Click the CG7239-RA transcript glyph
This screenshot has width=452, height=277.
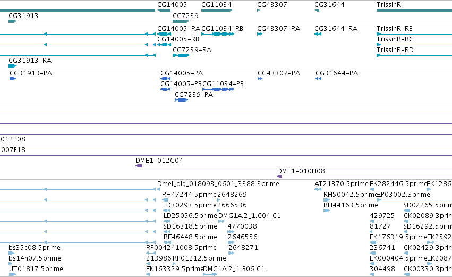pyautogui.click(x=181, y=55)
